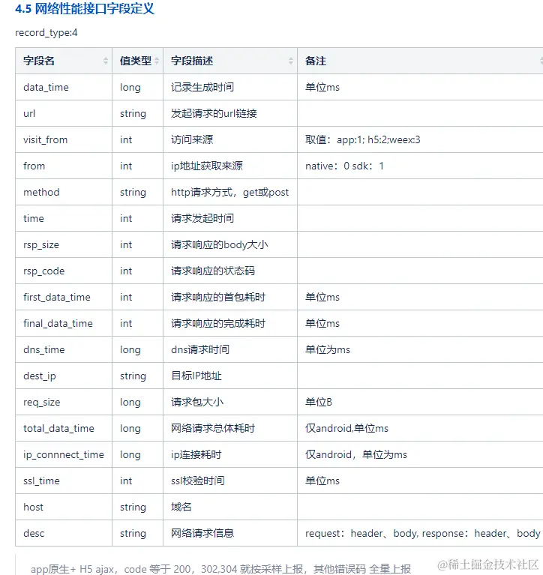Click the string type cell in url row
Viewport: 543px width, 575px height.
click(x=137, y=113)
